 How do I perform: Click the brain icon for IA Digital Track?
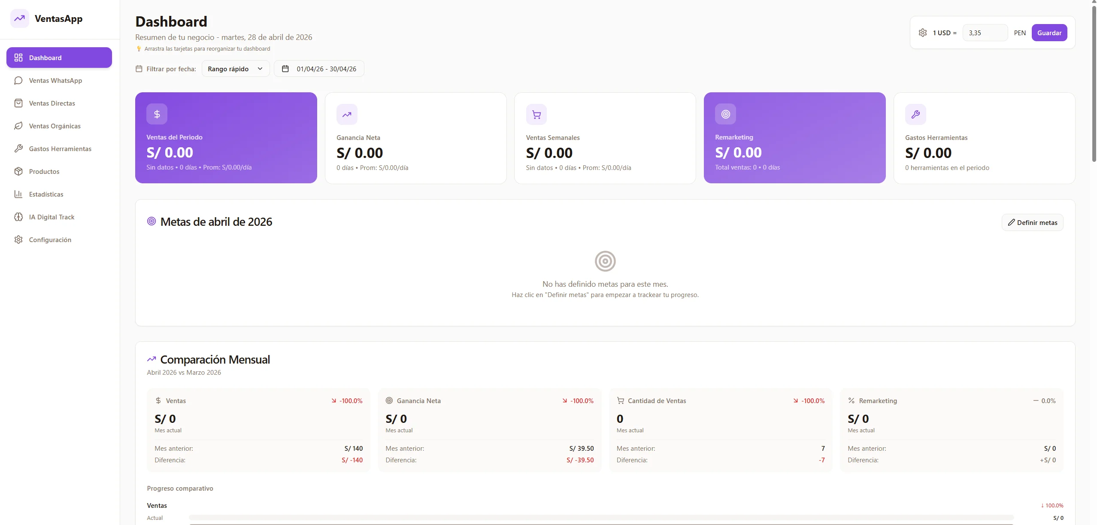(18, 217)
